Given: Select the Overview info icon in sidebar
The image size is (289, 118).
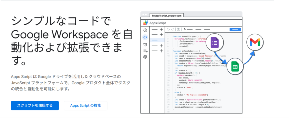Looking at the screenshot, I should click(x=145, y=30).
